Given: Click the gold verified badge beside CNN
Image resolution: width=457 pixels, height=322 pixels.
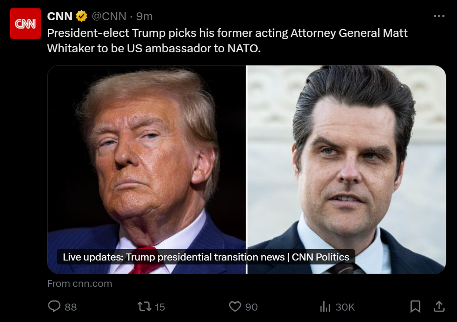Looking at the screenshot, I should coord(82,16).
